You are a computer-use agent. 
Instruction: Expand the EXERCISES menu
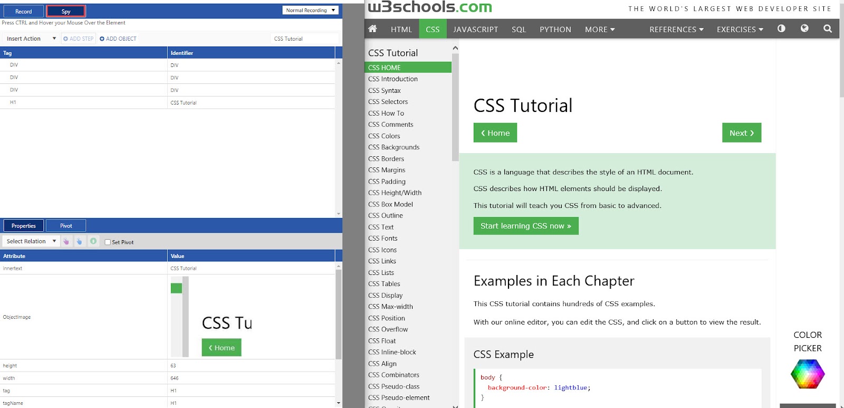(740, 30)
